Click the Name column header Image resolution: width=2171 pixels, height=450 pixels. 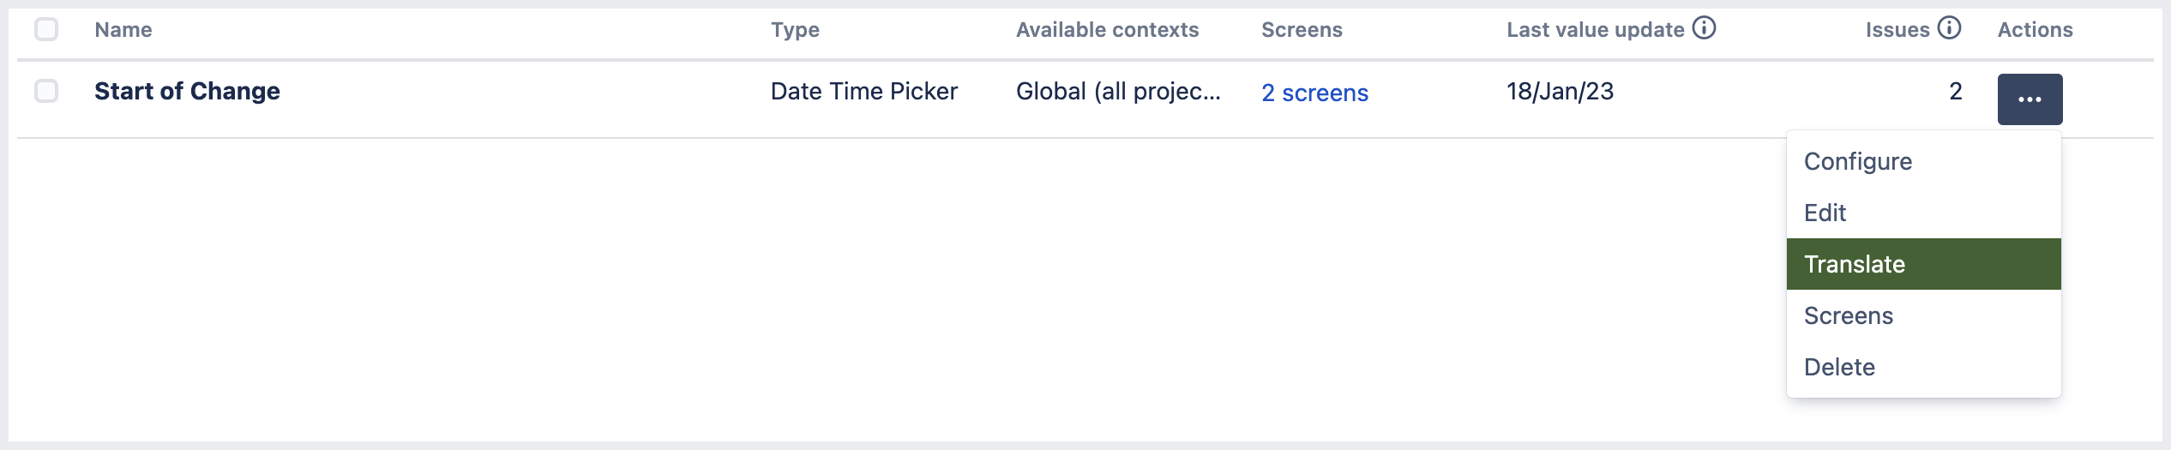click(x=123, y=30)
